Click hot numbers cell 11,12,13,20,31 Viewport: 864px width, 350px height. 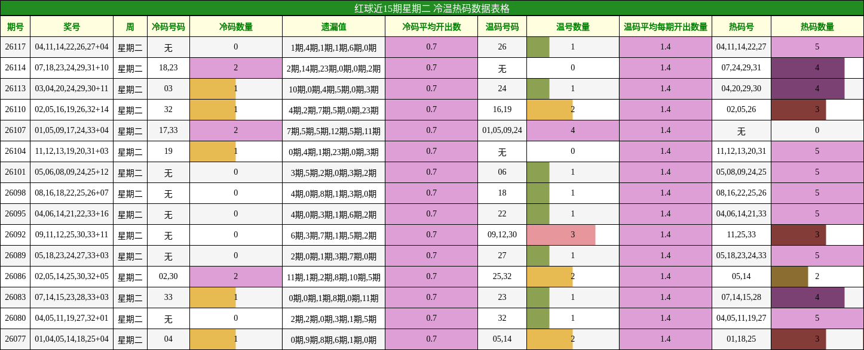[742, 151]
